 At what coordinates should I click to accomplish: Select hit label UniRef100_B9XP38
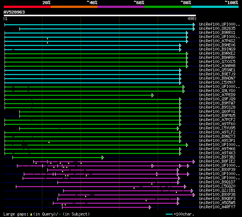pyautogui.click(x=217, y=195)
